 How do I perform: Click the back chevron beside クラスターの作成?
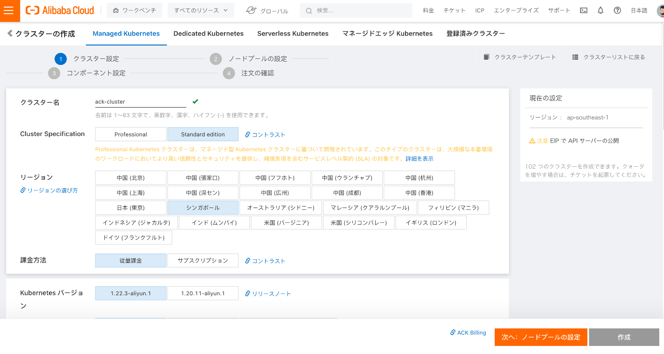pos(9,34)
